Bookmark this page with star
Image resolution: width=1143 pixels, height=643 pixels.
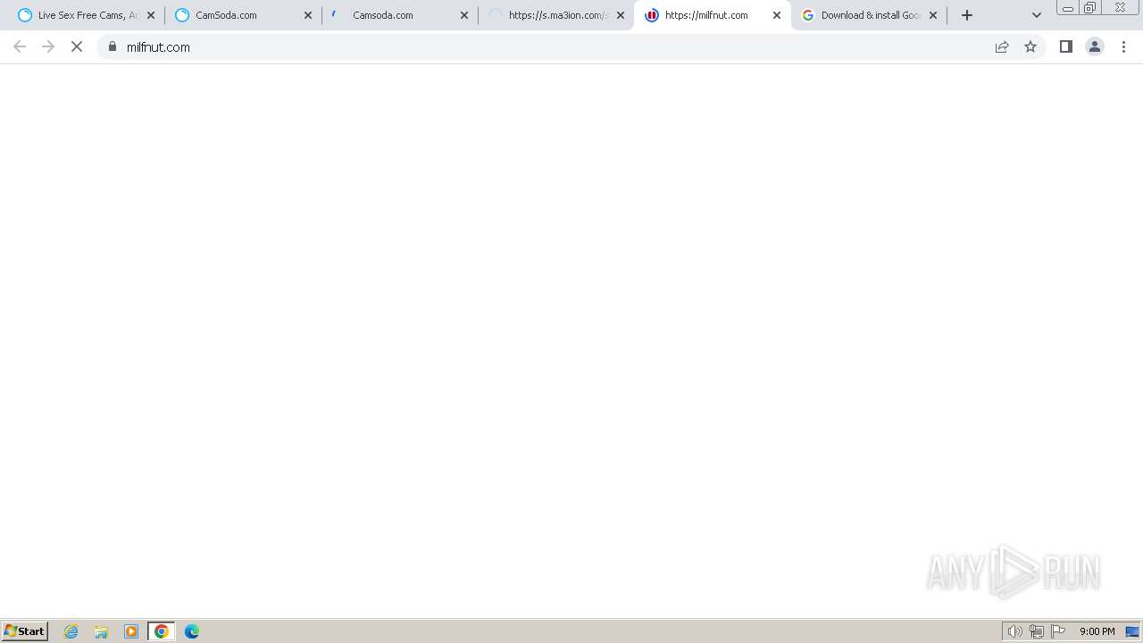(1030, 46)
